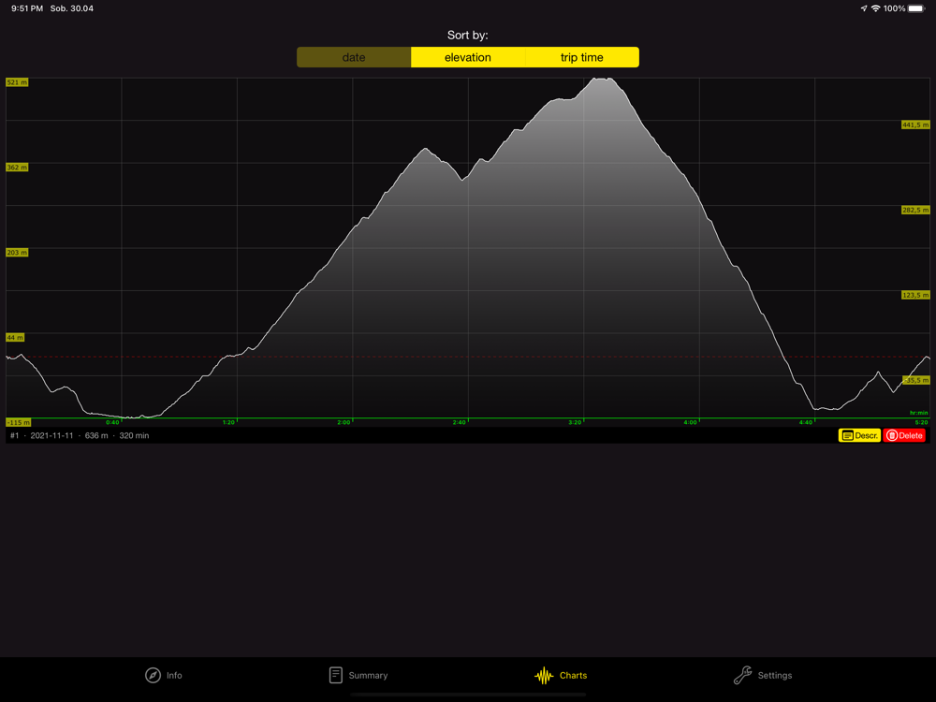Tap the peak of the elevation chart
This screenshot has width=936, height=702.
(x=602, y=79)
